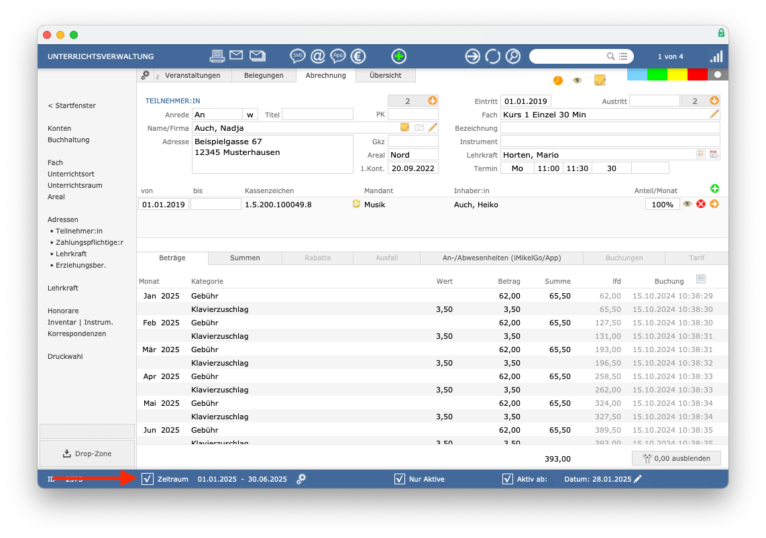This screenshot has height=538, width=766.
Task: Select the Beträge tab
Action: click(172, 258)
